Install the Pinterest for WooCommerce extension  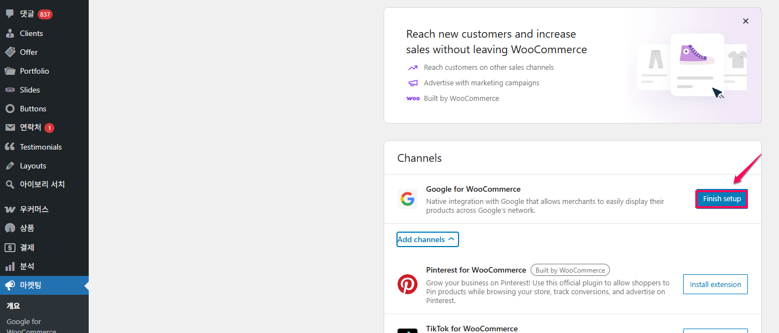coord(715,284)
